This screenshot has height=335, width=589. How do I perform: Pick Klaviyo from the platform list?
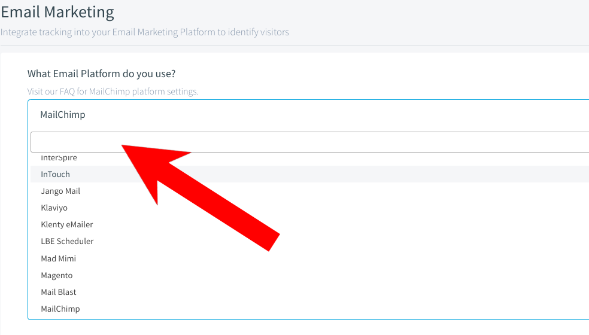point(309,208)
